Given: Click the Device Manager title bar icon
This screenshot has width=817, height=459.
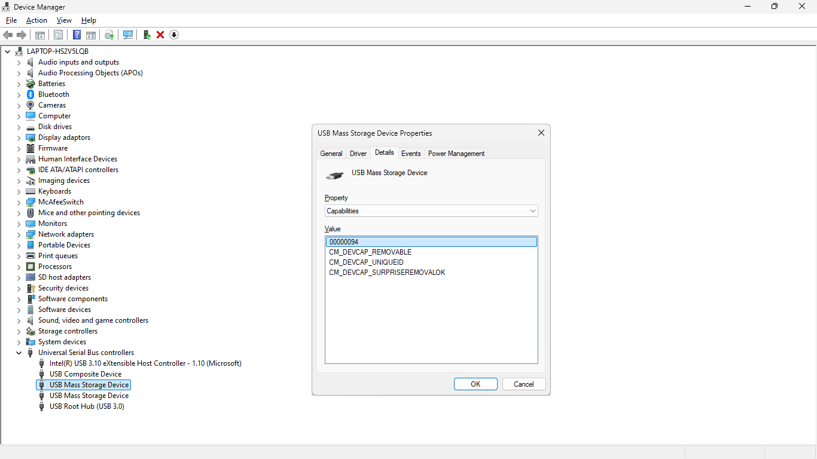Looking at the screenshot, I should [7, 7].
